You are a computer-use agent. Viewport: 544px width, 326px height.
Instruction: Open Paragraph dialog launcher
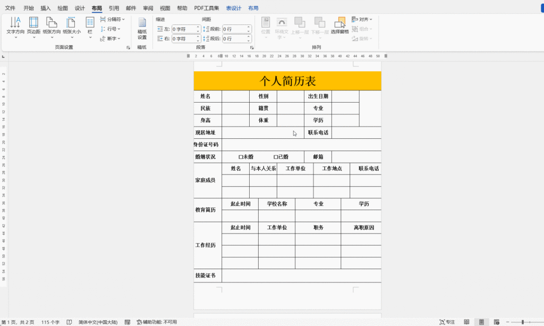[252, 47]
